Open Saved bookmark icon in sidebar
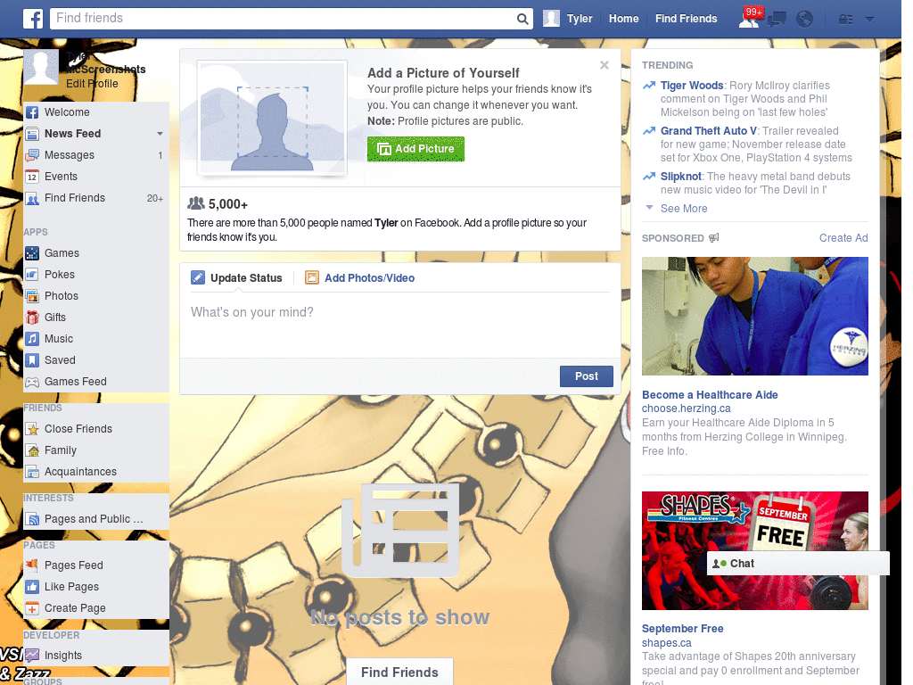Viewport: 913px width, 685px height. coord(32,360)
